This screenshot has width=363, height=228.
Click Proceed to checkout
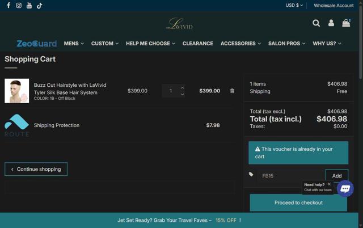pyautogui.click(x=298, y=202)
